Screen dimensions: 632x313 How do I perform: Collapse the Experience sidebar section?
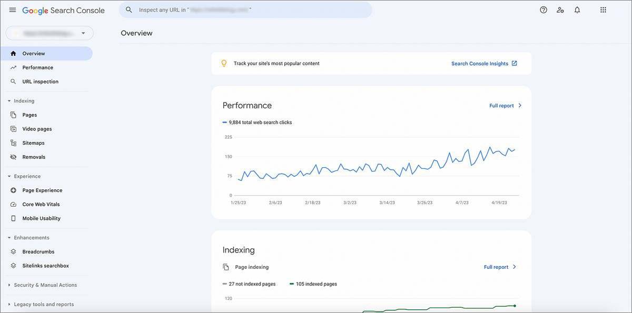pos(9,177)
